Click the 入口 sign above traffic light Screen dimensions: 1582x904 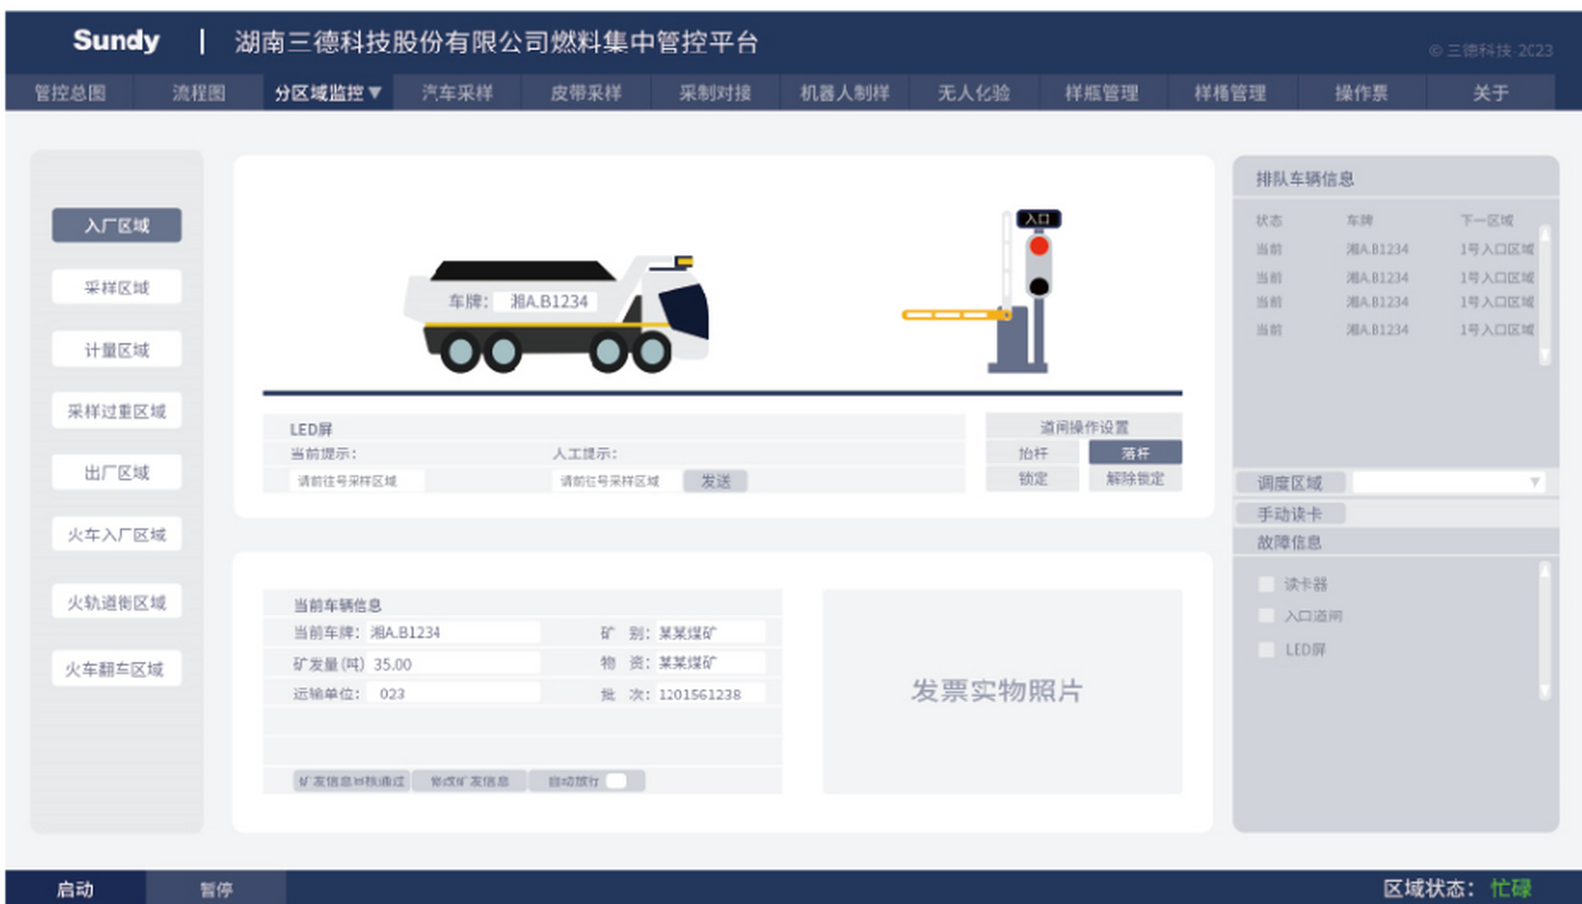point(1038,218)
